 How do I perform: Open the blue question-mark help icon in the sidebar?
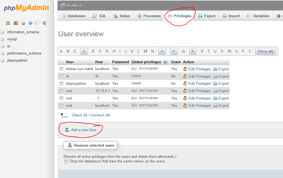coord(30,23)
